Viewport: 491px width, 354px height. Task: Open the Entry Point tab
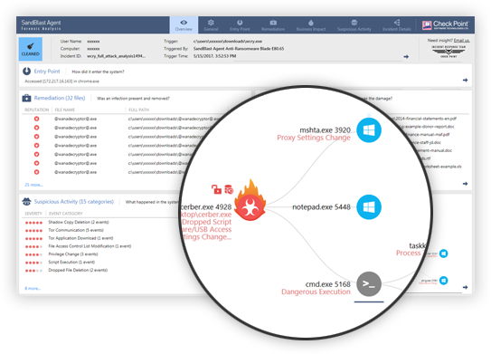(x=240, y=25)
